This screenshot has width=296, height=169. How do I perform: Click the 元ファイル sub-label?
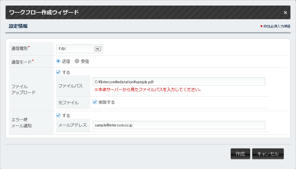[68, 103]
